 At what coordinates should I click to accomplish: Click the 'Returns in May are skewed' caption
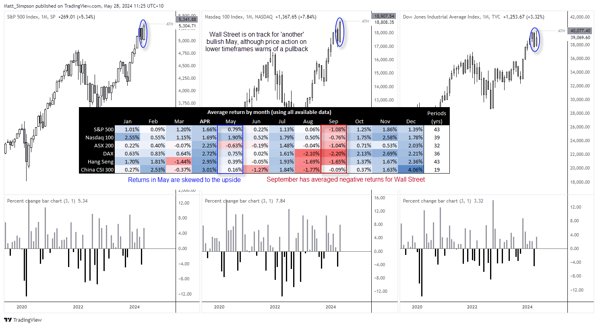[184, 180]
